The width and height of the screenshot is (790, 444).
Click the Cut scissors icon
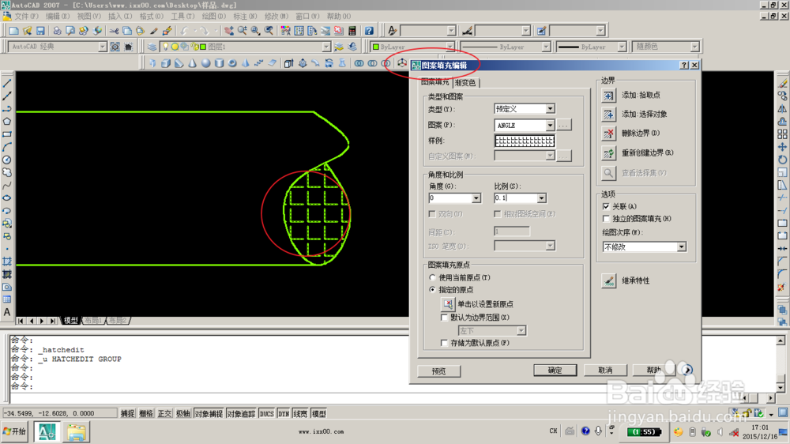[x=114, y=31]
